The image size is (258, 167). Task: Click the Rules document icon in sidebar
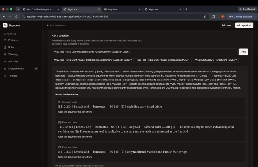coord(5,47)
